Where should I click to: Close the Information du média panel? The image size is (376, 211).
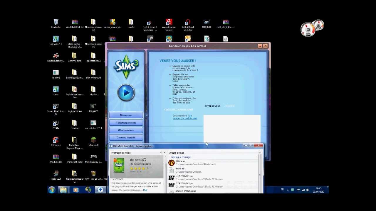[x=164, y=153]
